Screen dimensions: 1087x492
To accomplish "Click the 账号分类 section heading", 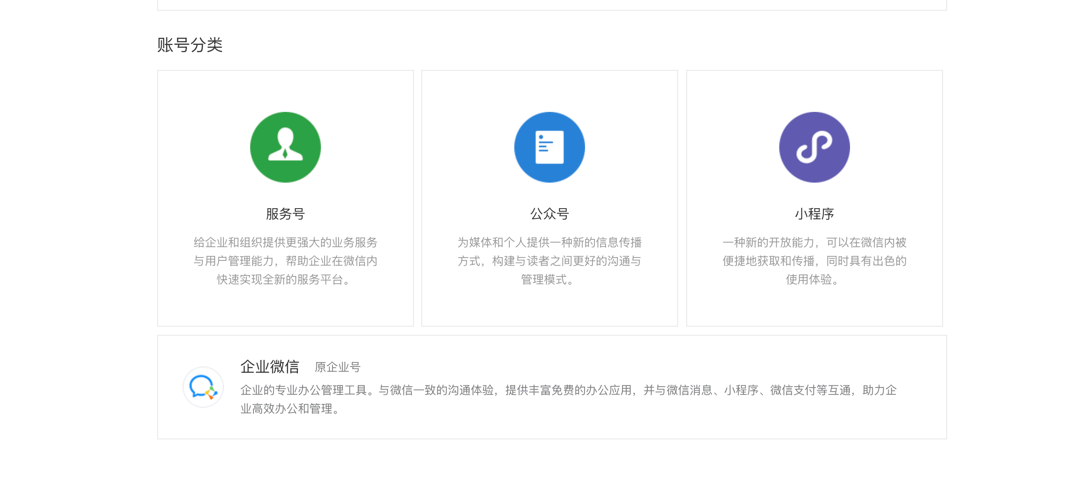I will click(x=190, y=45).
